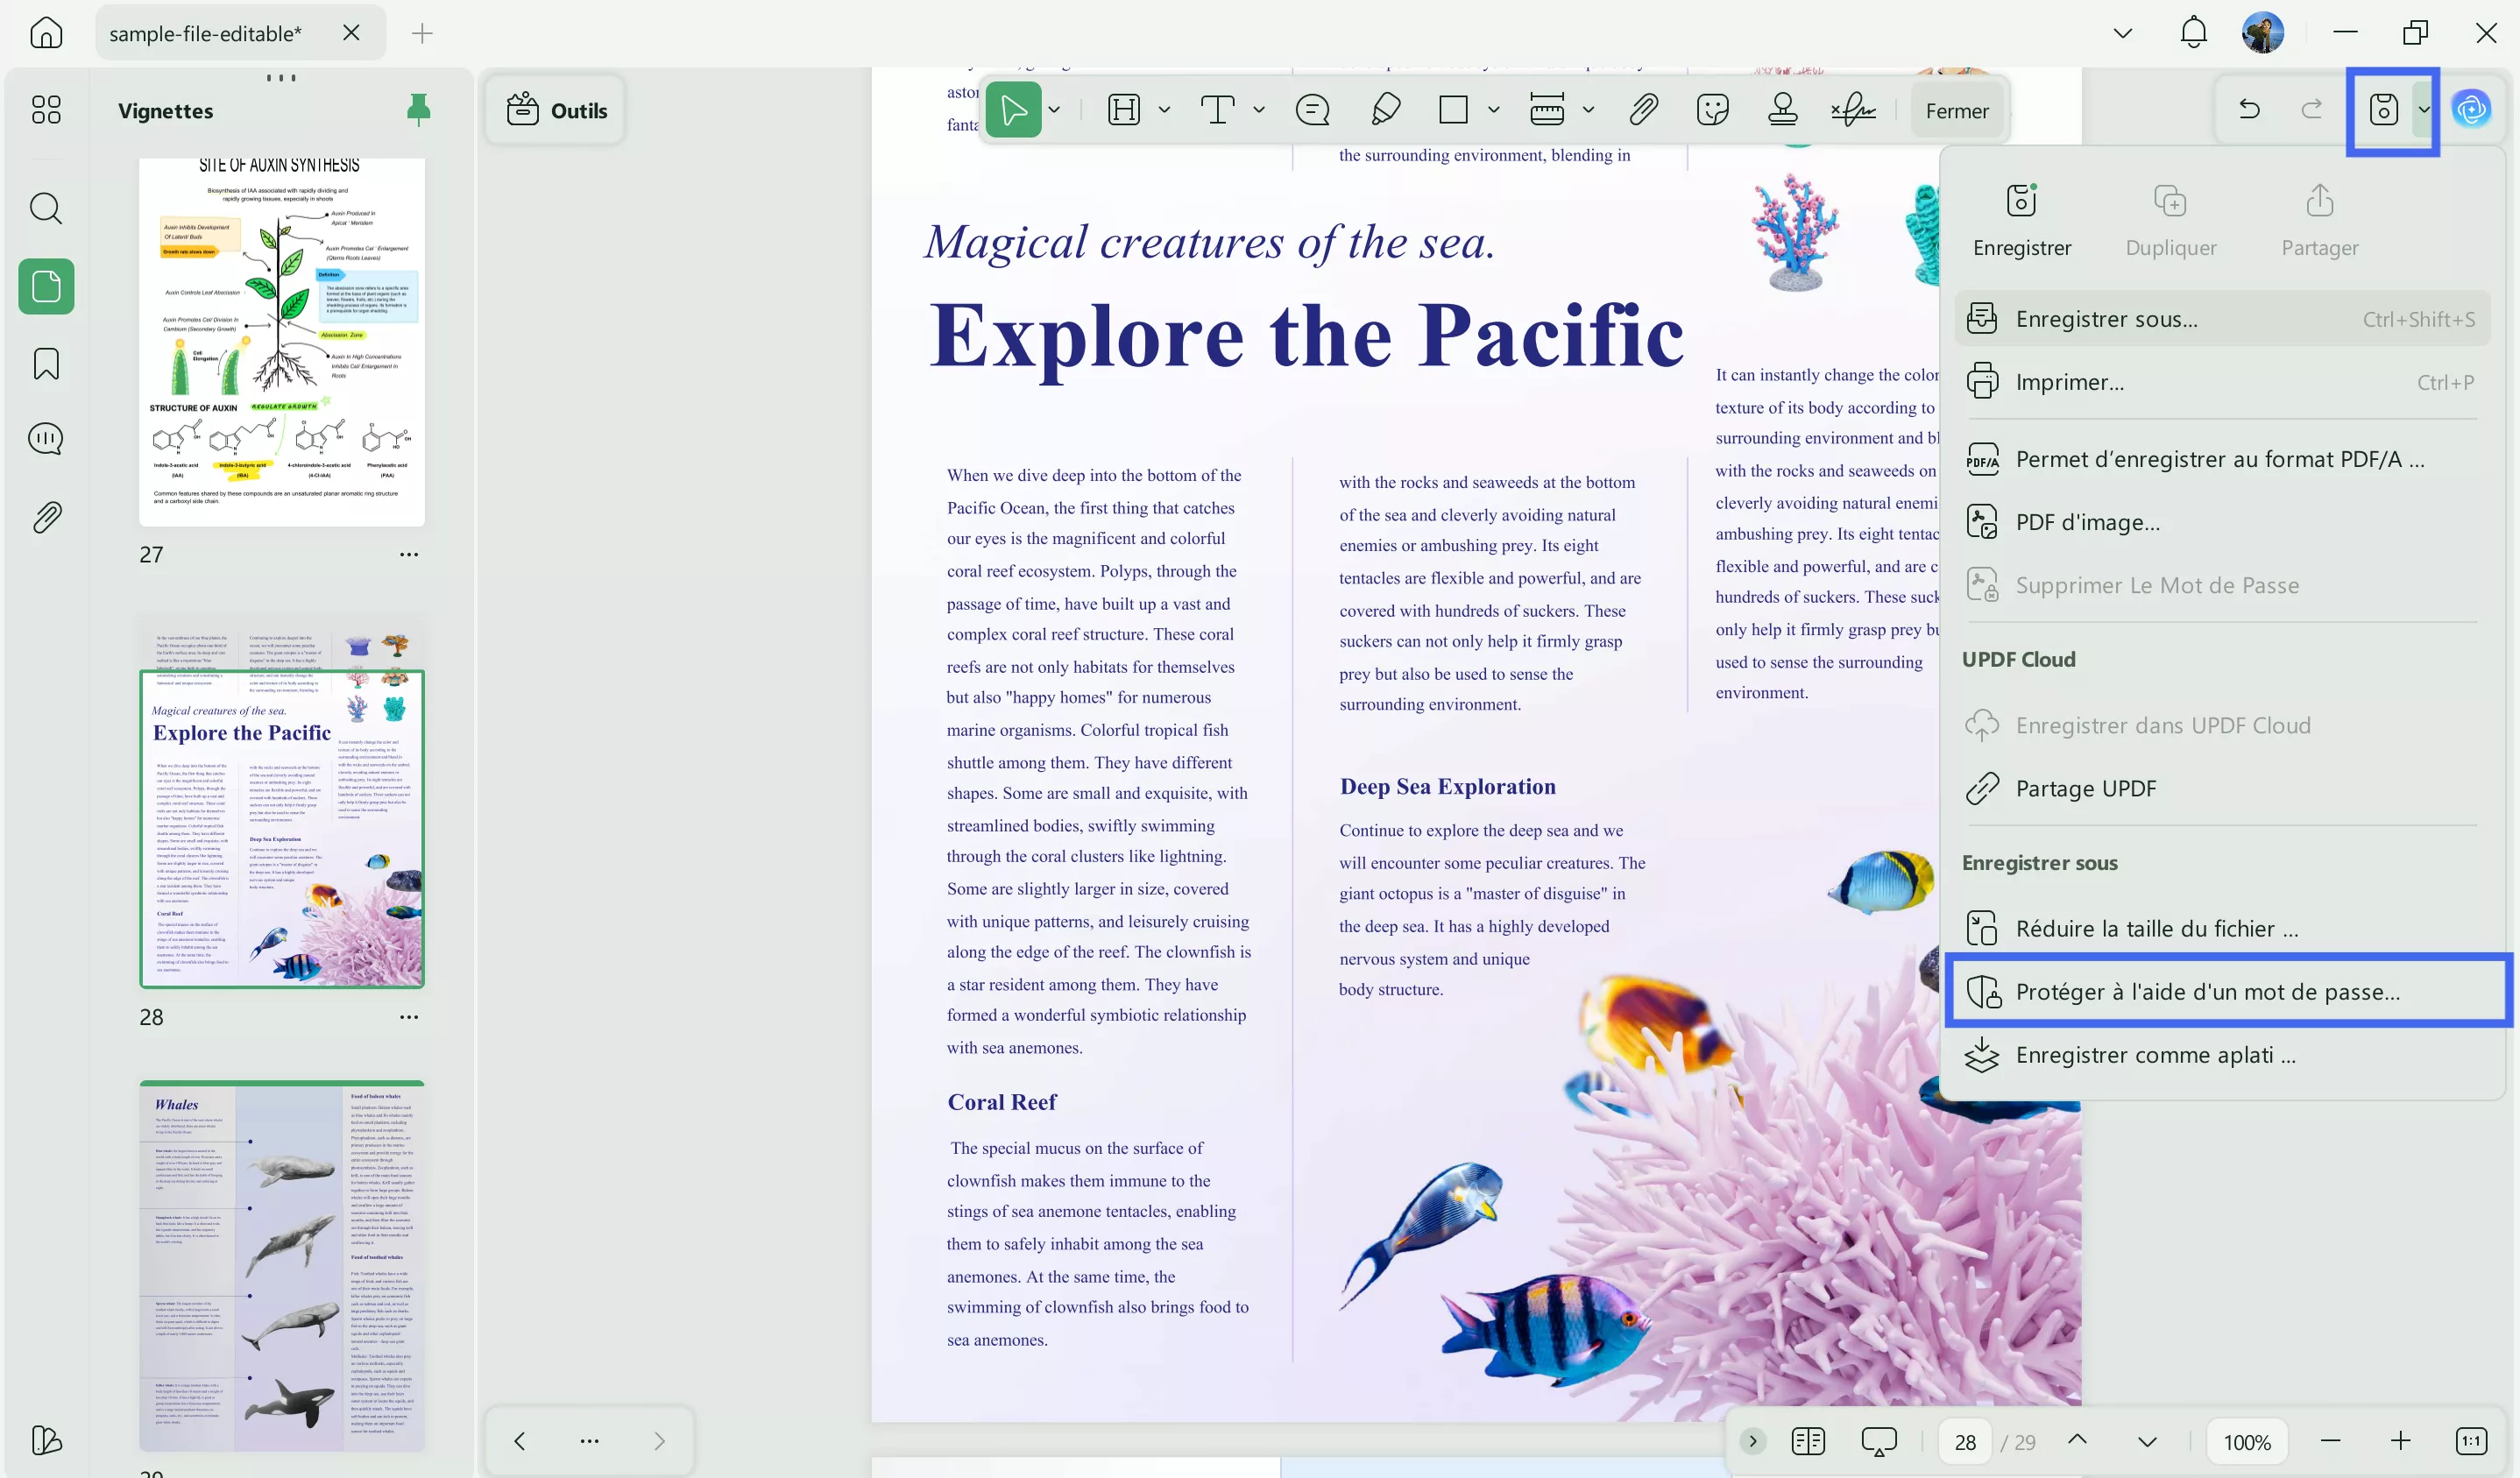Image resolution: width=2520 pixels, height=1478 pixels.
Task: Choose Enregistrer sous... menu item
Action: tap(2221, 319)
